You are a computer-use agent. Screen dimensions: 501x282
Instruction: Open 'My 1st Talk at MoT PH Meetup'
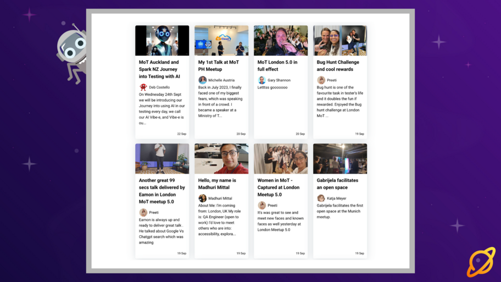219,66
